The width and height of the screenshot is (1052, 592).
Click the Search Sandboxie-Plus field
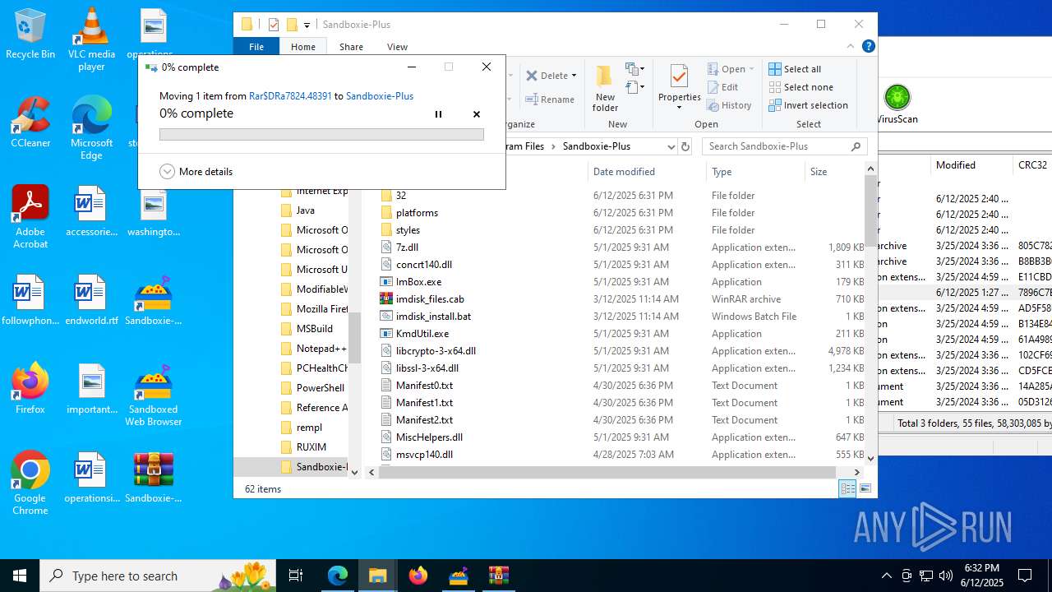pos(785,146)
